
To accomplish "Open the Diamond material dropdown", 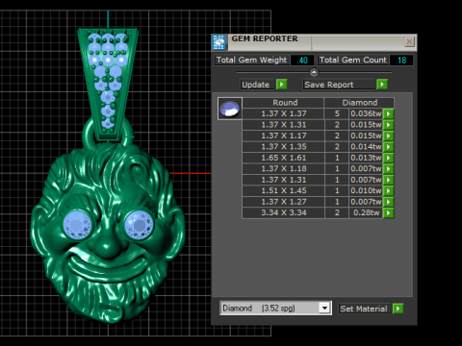I will [x=324, y=309].
